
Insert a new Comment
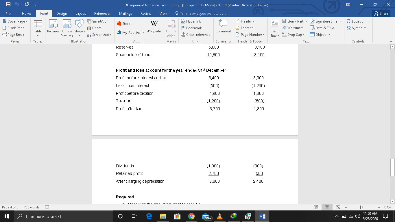(x=223, y=28)
